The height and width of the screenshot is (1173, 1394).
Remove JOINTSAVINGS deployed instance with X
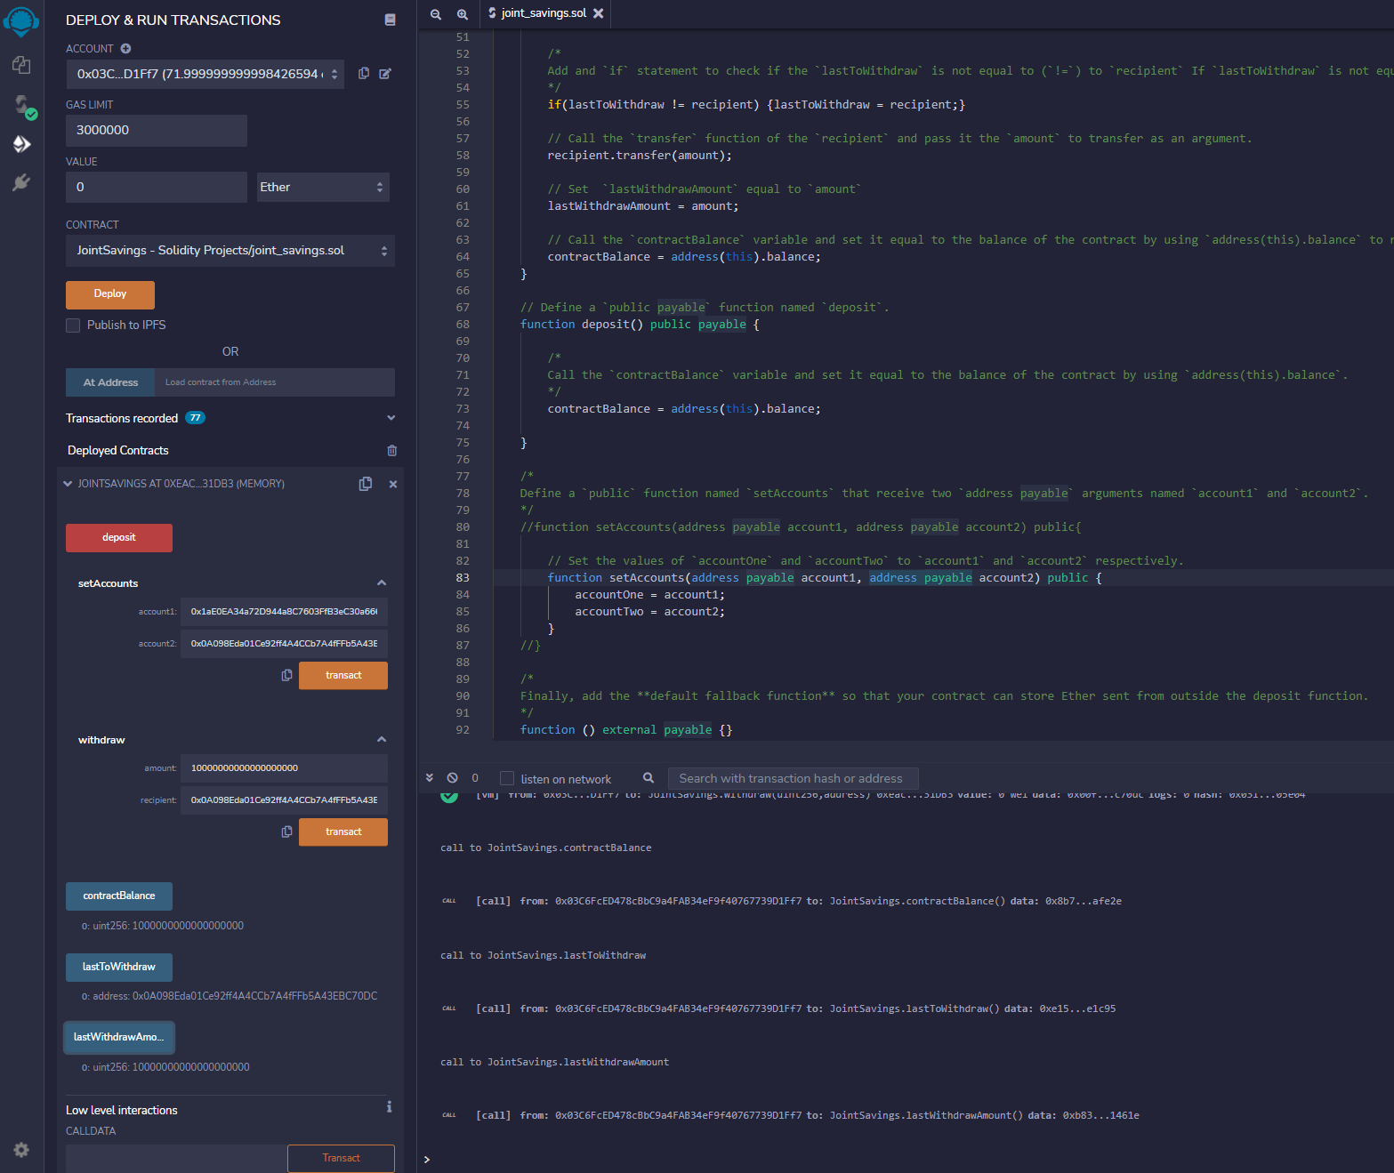tap(393, 484)
